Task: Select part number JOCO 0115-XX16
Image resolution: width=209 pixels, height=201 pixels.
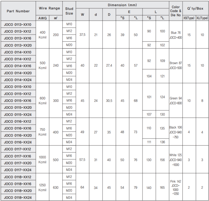Action: pyautogui.click(x=18, y=101)
